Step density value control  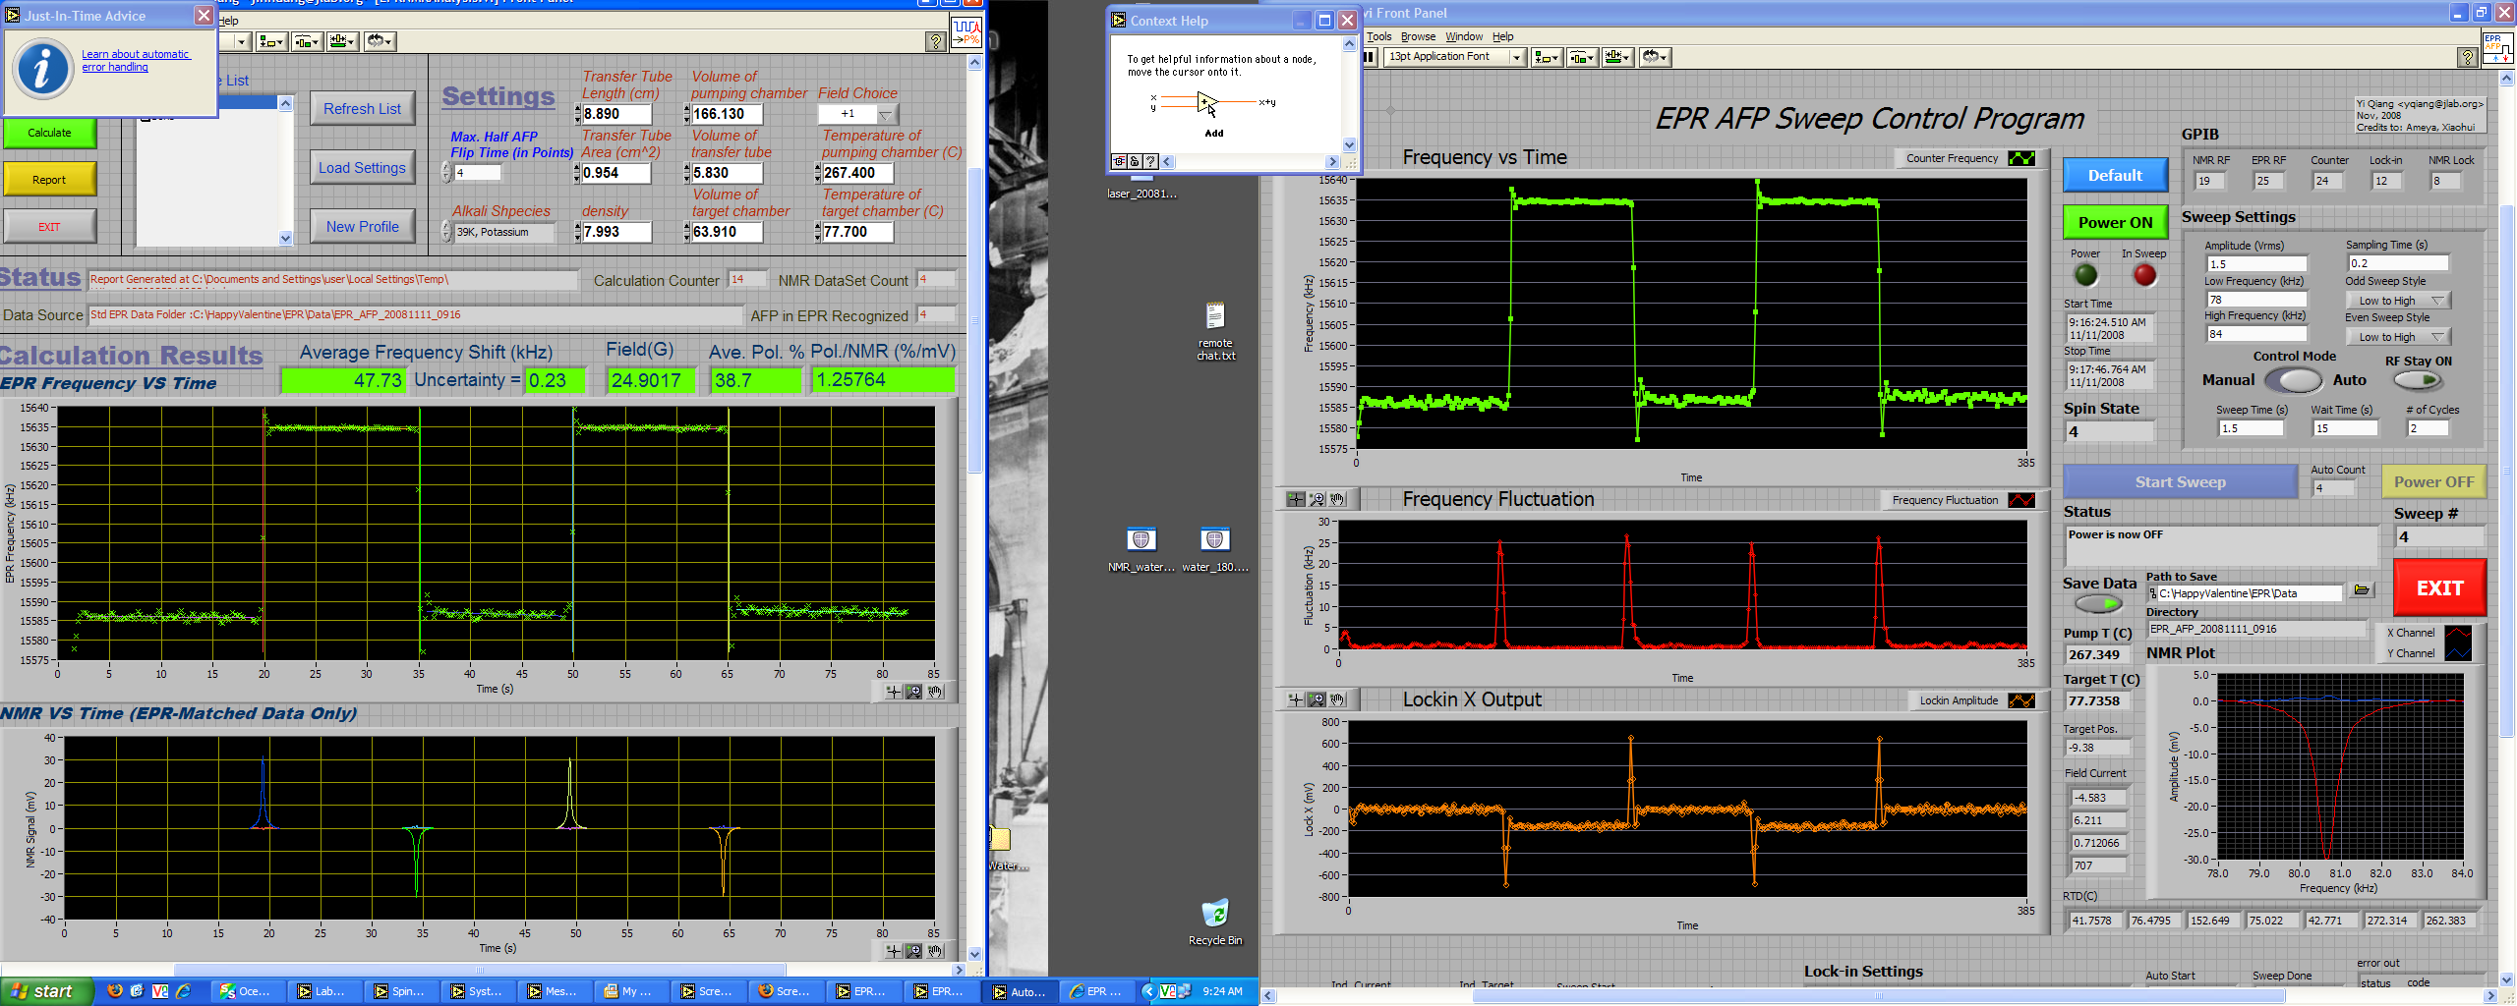point(577,232)
